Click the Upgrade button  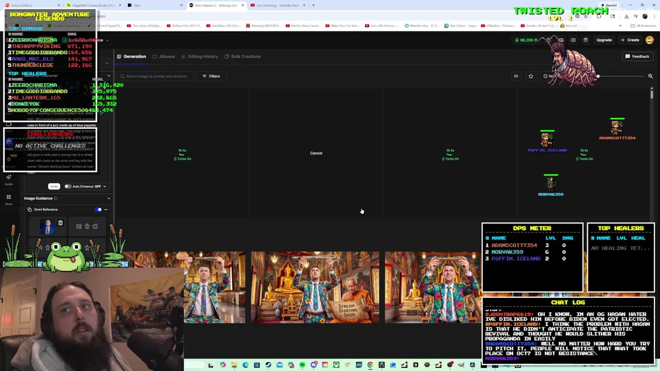[x=604, y=40]
